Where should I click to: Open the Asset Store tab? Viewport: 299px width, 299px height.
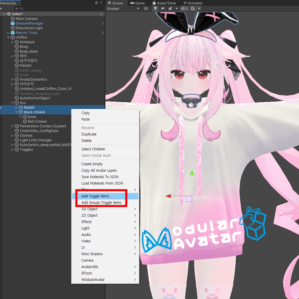tap(164, 3)
